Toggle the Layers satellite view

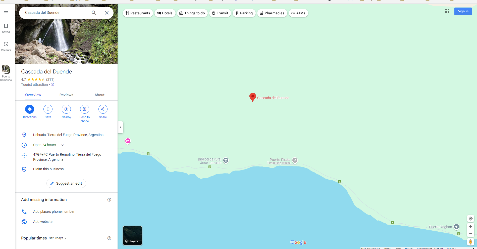132,235
